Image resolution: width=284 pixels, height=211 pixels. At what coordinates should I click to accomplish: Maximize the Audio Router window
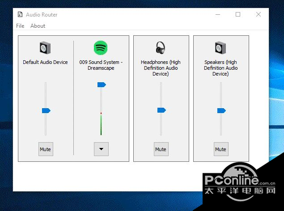coord(238,14)
